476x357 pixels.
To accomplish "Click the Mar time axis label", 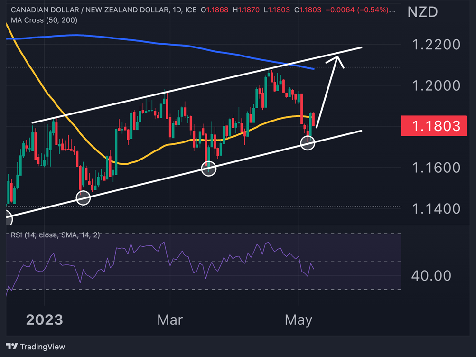I will point(170,320).
